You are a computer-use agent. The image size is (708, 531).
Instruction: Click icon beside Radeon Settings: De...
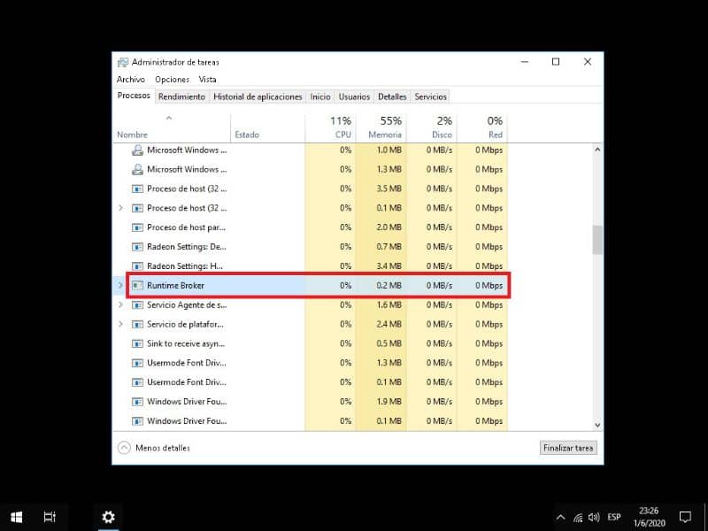tap(137, 247)
